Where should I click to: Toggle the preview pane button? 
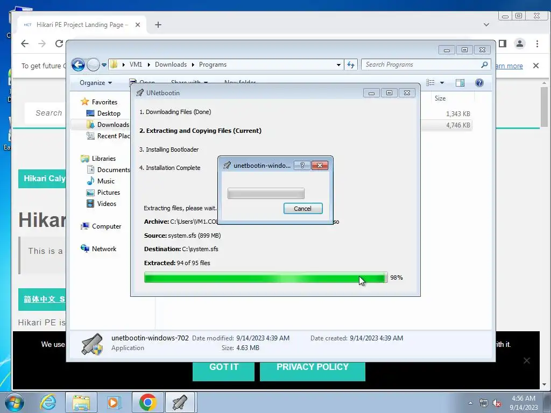460,83
